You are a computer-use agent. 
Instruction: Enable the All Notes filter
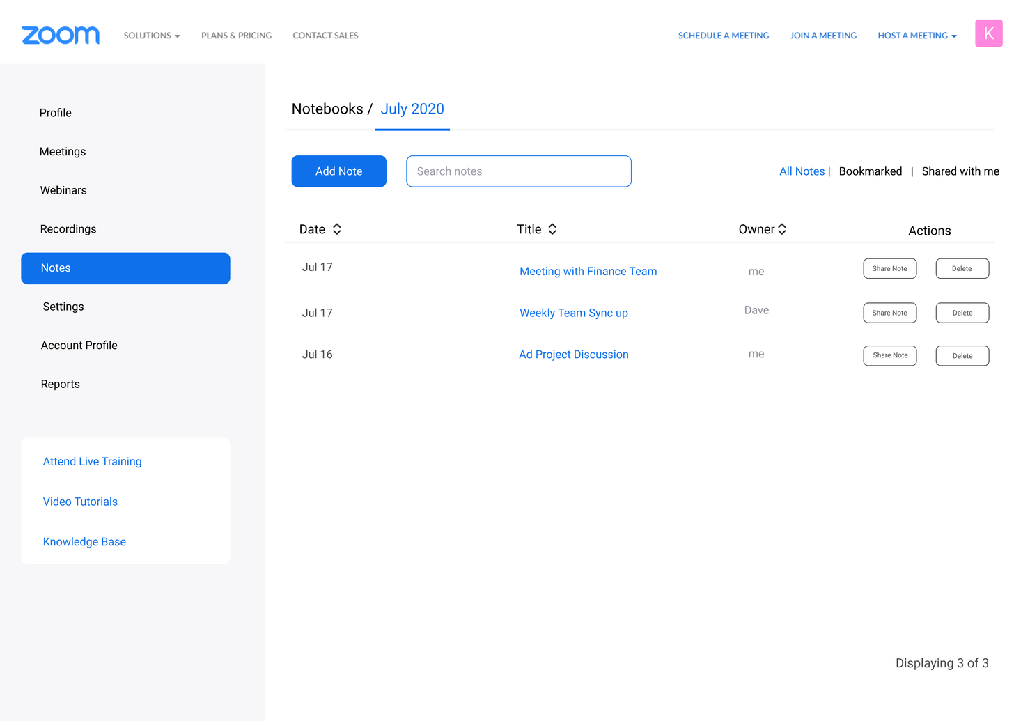802,171
